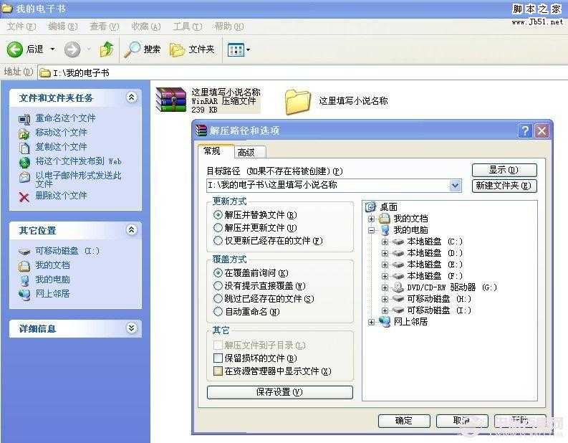This screenshot has height=443, width=568.
Task: Toggle the Folders (文件夹) pane button
Action: pos(192,49)
